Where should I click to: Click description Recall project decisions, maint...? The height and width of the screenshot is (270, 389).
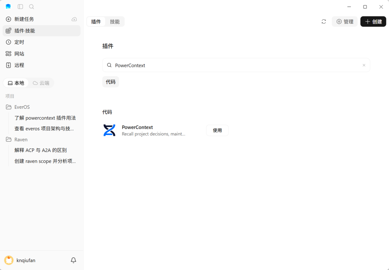pyautogui.click(x=153, y=134)
